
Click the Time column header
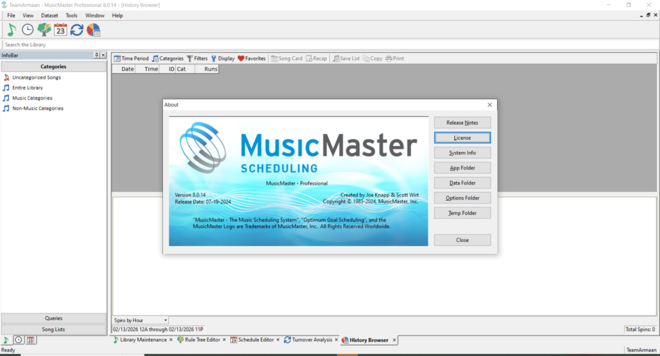148,69
